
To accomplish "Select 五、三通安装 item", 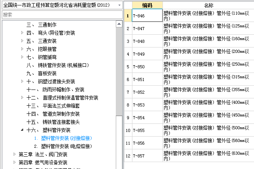I will pos(41,41).
